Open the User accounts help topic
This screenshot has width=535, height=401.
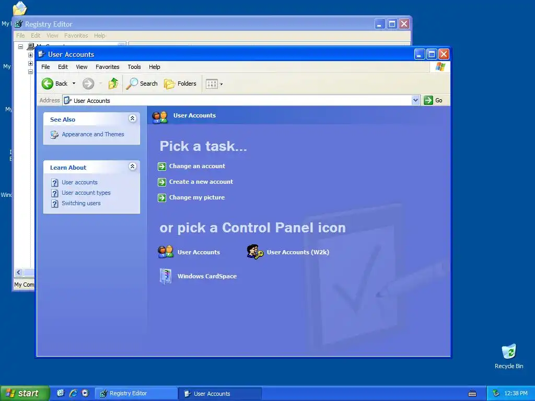79,182
